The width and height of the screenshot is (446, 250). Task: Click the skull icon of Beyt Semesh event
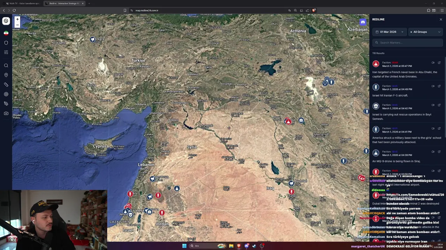point(376,106)
